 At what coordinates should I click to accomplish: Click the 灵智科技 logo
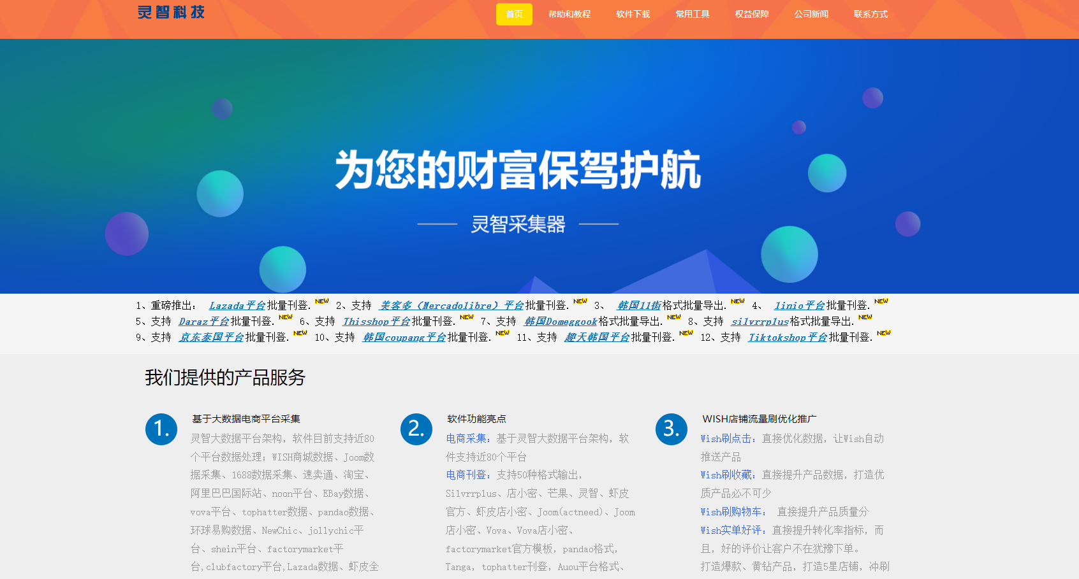[170, 12]
